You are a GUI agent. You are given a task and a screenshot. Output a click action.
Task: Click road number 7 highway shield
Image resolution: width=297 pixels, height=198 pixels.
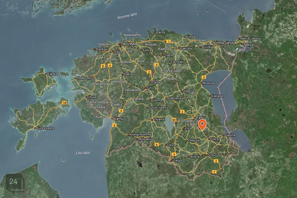click(214, 172)
